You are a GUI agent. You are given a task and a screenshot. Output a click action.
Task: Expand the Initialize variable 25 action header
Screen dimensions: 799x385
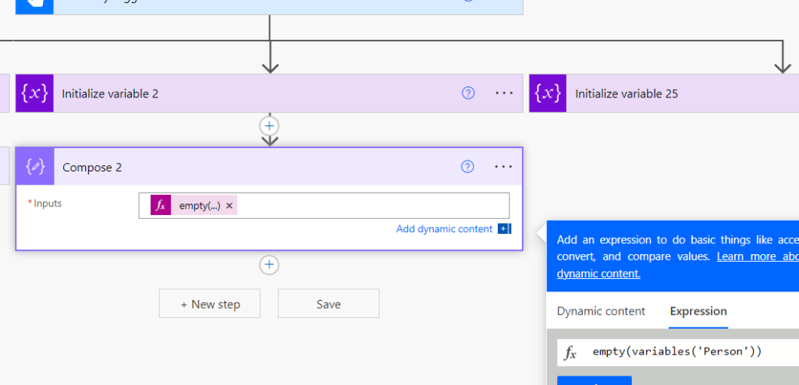[664, 94]
